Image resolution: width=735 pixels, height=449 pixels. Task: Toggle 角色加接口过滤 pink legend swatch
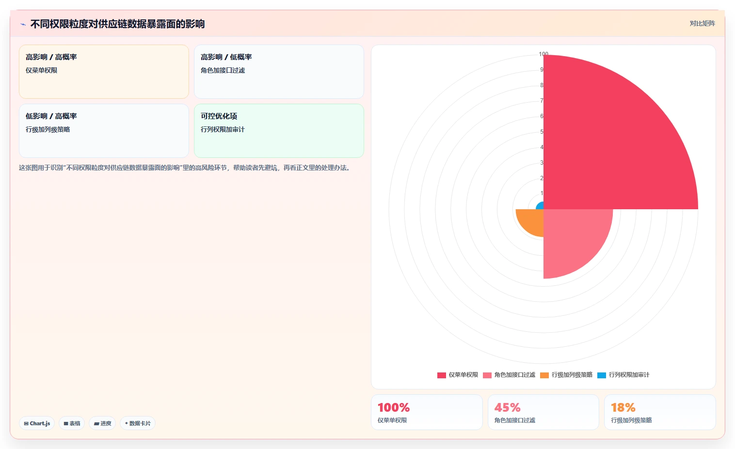[487, 375]
